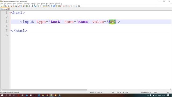
Task: Open the View menu
Action: (14, 4)
